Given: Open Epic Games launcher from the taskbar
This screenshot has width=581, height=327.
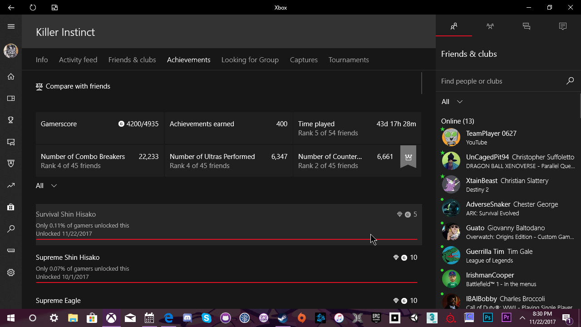Looking at the screenshot, I should [x=376, y=318].
